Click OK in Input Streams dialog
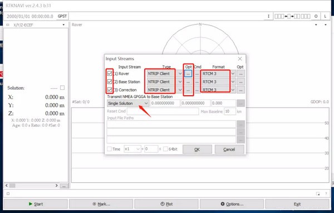 coord(197,149)
